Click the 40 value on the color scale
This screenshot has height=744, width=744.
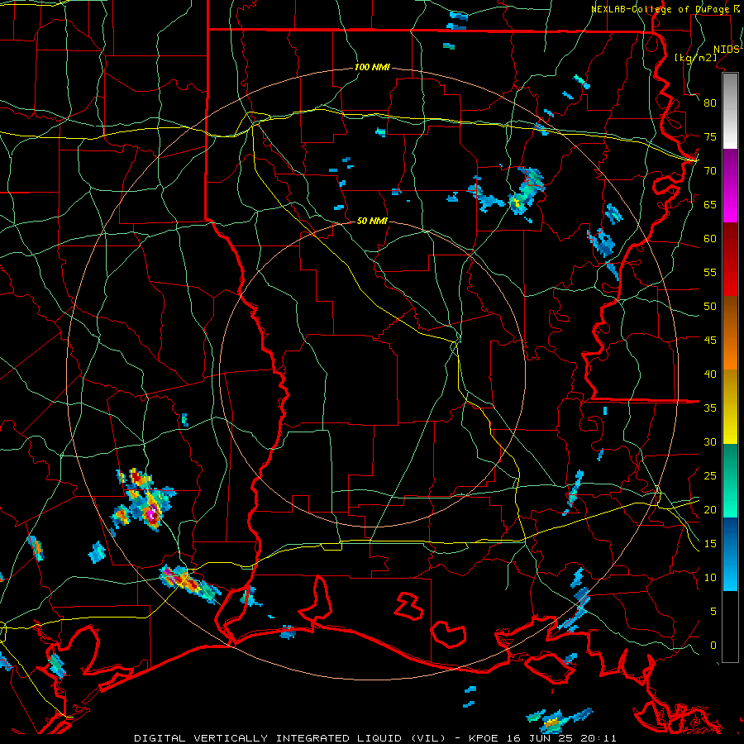coord(710,374)
